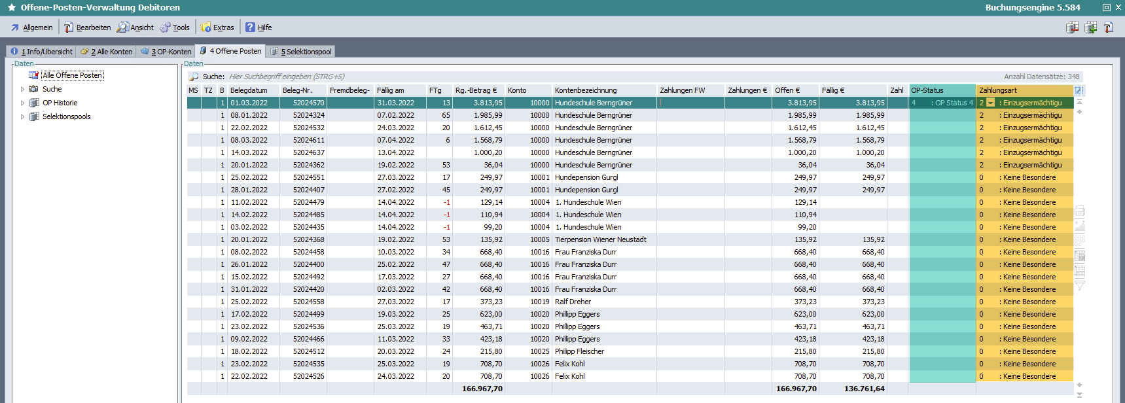This screenshot has height=403, width=1125.
Task: Click the remove-record icon with red minus
Action: 1072,27
